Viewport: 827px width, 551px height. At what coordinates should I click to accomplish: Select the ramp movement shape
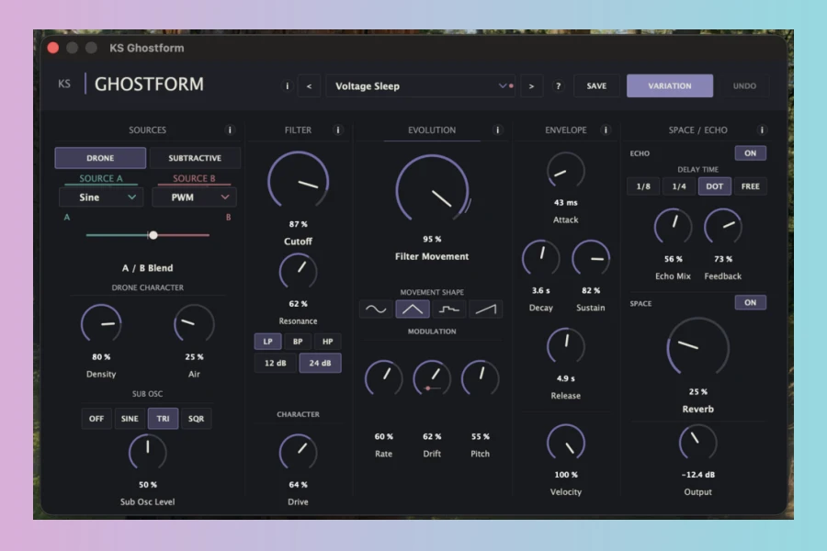(486, 309)
